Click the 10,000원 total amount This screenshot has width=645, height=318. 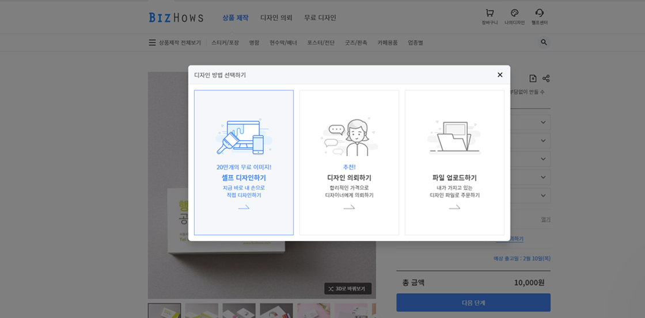click(529, 283)
